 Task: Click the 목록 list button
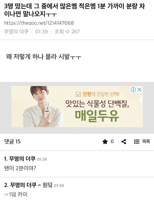(x=142, y=142)
